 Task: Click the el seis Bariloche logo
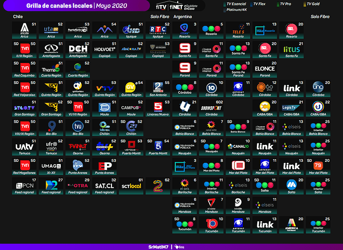point(184,185)
